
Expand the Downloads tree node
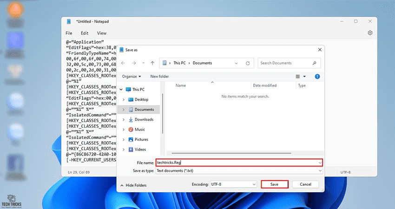coord(124,120)
